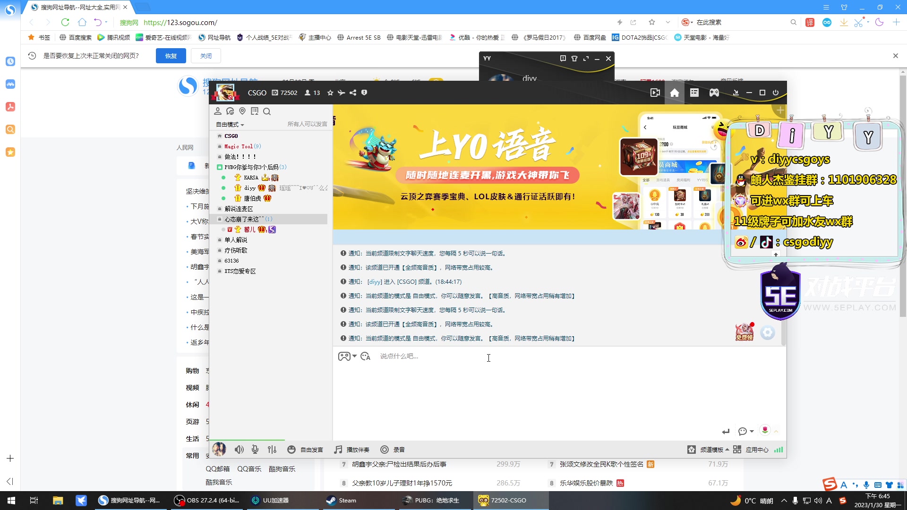Dismiss the restore notification with the X
Screen dimensions: 907x510
(895, 56)
